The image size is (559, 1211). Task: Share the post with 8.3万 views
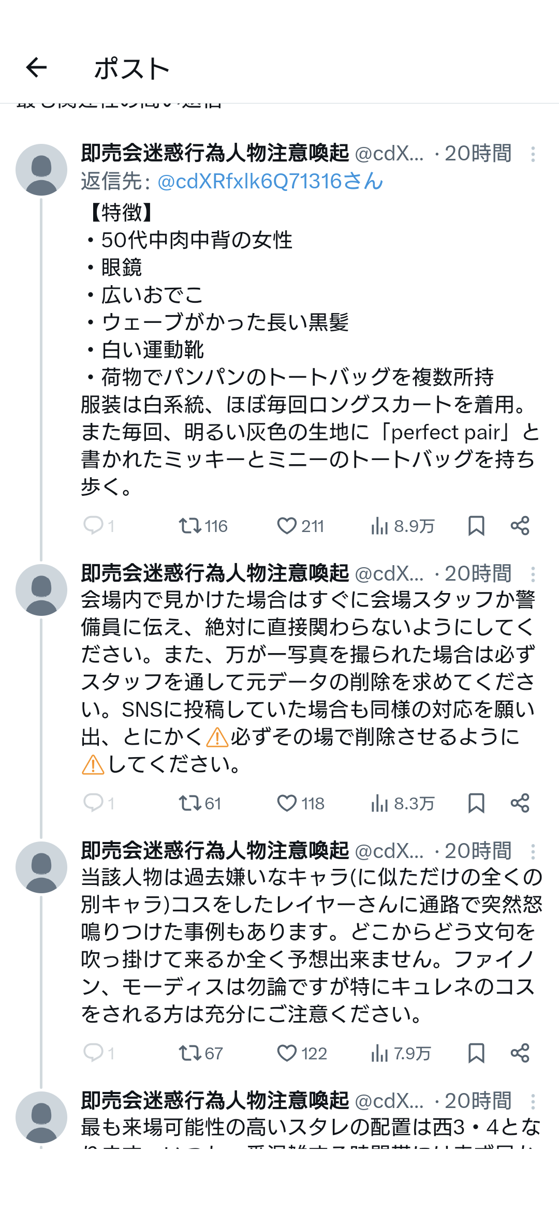(x=520, y=803)
